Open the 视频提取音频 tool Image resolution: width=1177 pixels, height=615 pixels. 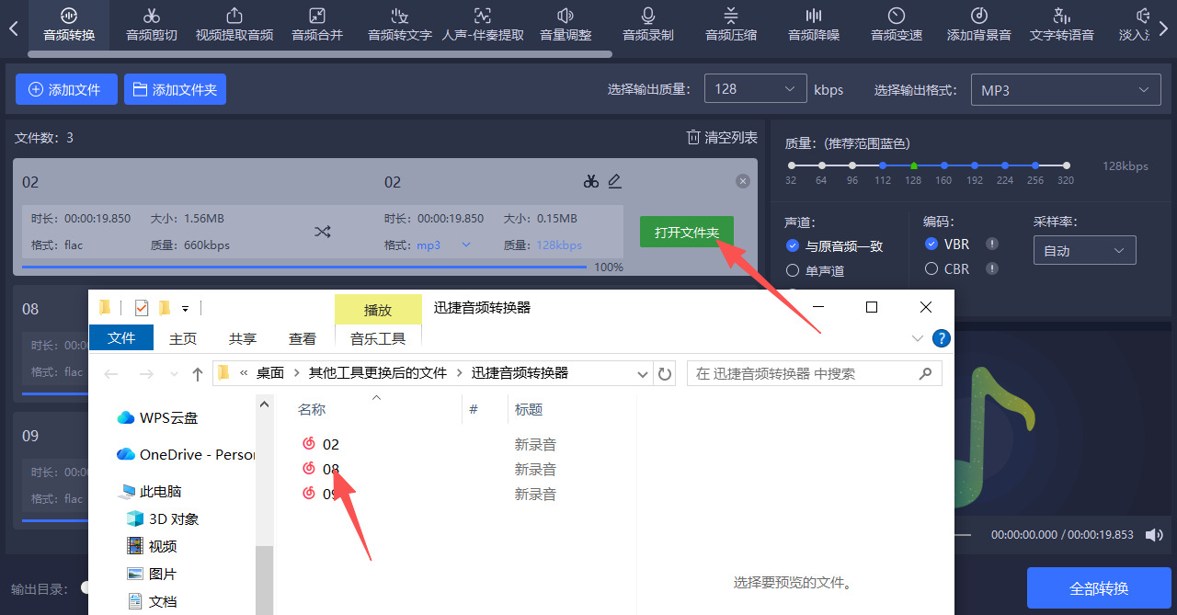(234, 25)
